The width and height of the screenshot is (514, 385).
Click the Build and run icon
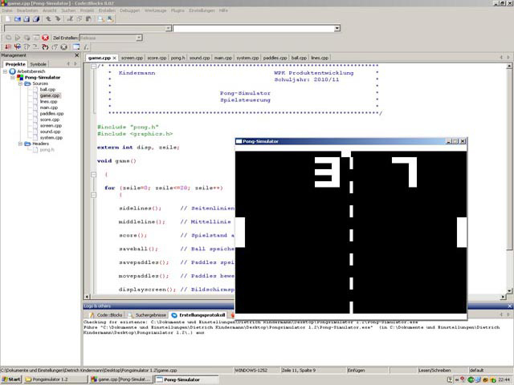(27, 38)
